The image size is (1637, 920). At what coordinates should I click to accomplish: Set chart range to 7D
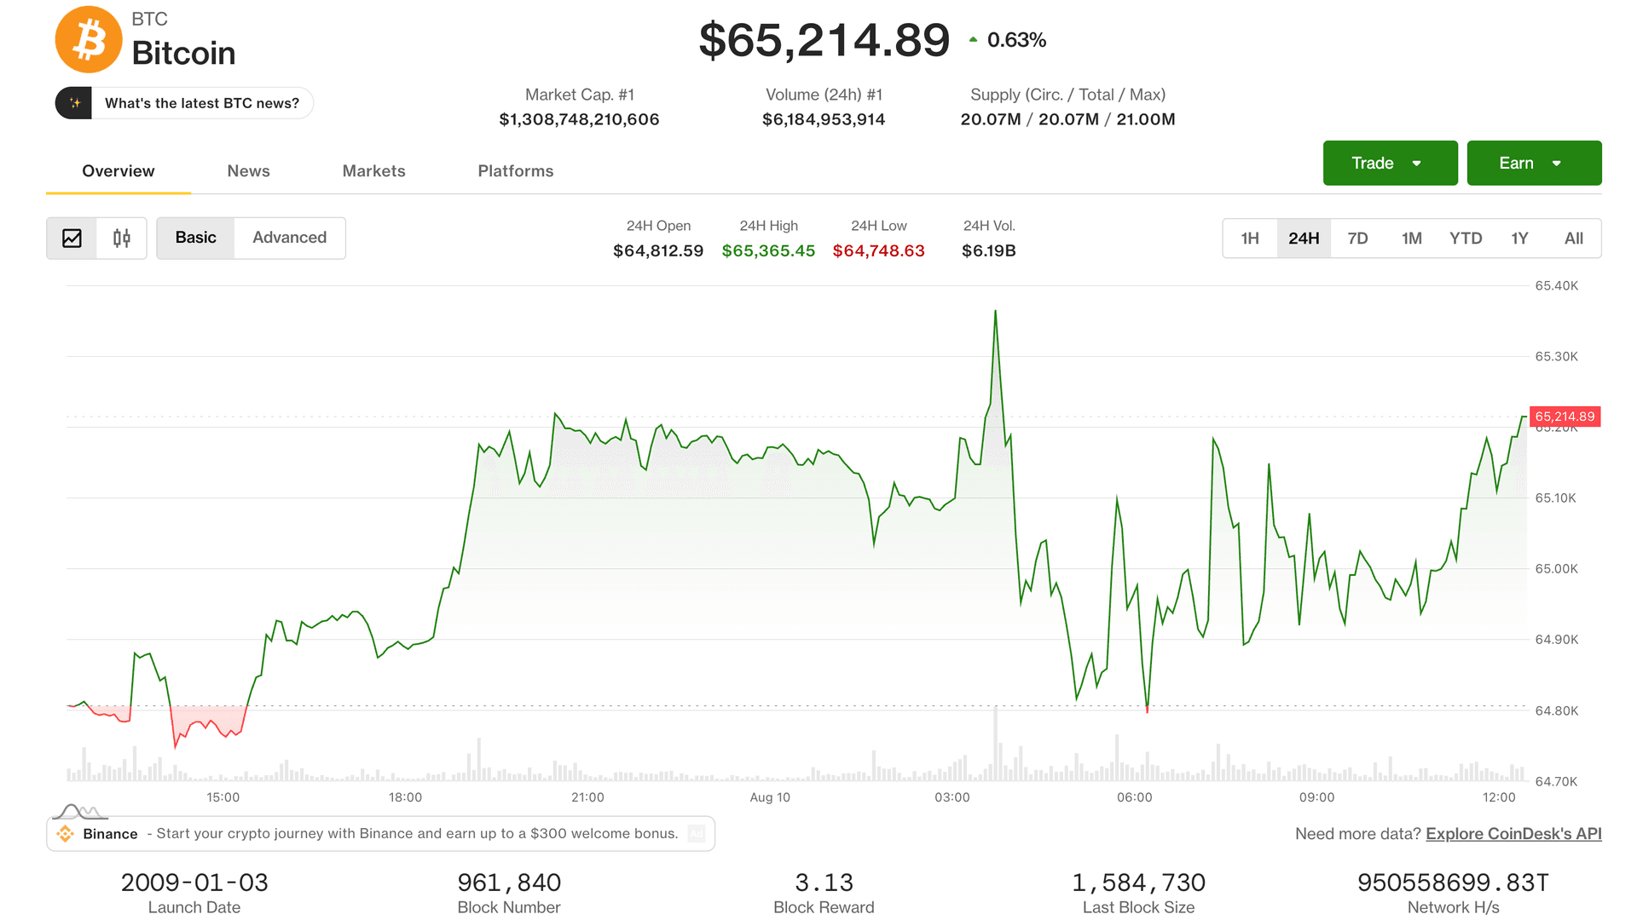[x=1357, y=239]
